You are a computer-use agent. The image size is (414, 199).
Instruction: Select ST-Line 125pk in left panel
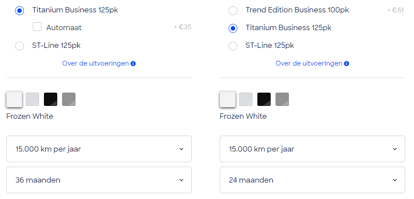[x=20, y=46]
